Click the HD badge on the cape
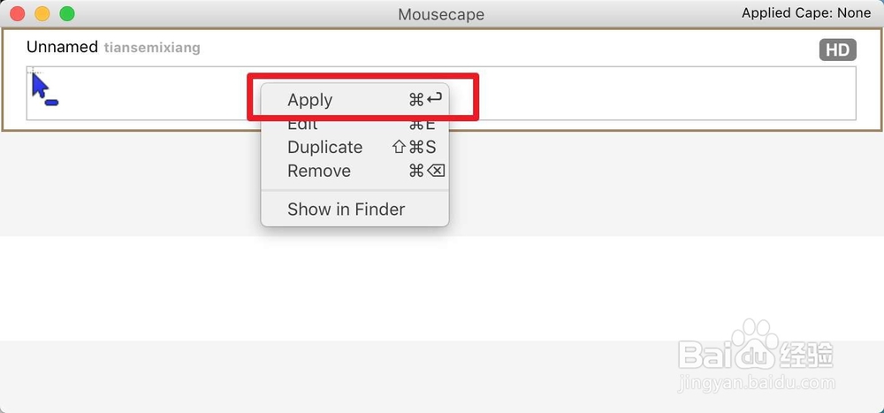The image size is (884, 413). [837, 50]
